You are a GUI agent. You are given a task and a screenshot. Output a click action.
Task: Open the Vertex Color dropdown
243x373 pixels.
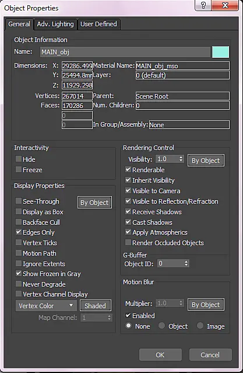coord(46,306)
